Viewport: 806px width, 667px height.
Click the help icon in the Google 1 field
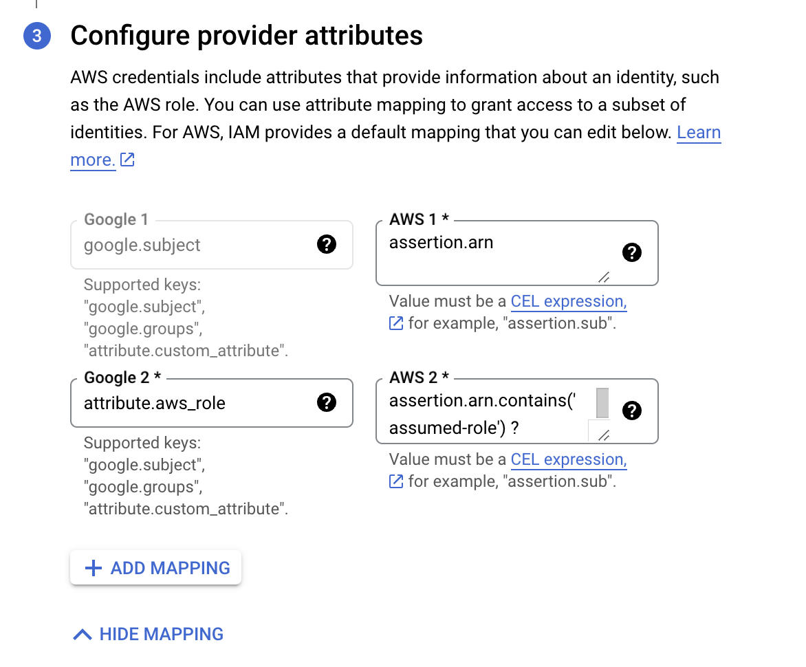click(327, 244)
